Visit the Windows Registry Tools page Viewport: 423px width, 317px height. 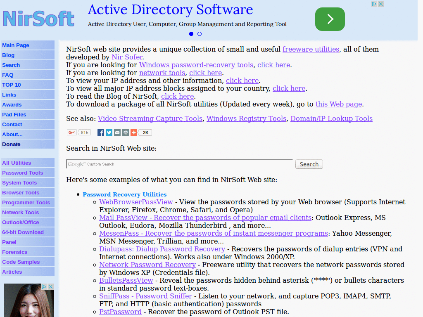[246, 118]
